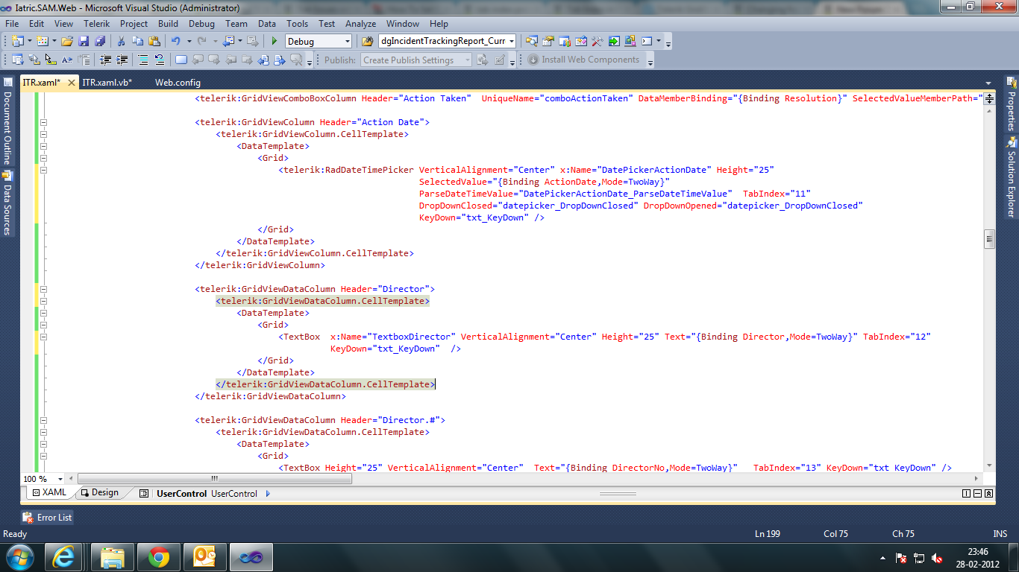Open the Properties Window toolbar icon

pyautogui.click(x=548, y=41)
